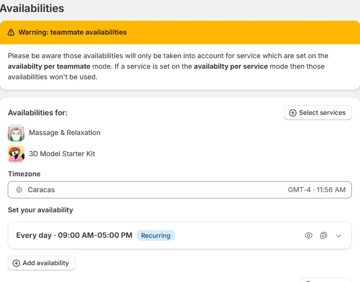The height and width of the screenshot is (282, 360).
Task: Click the Availabilities for: heading
Action: 37,112
